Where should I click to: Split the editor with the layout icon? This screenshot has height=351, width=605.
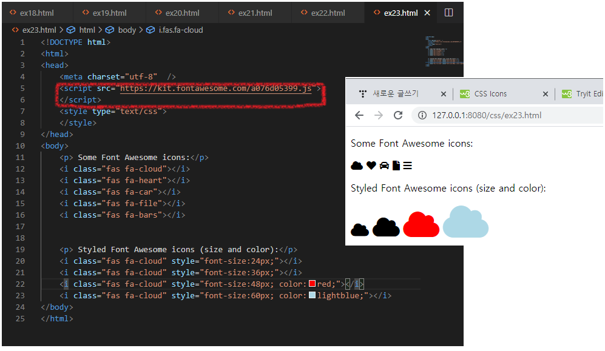[x=448, y=13]
